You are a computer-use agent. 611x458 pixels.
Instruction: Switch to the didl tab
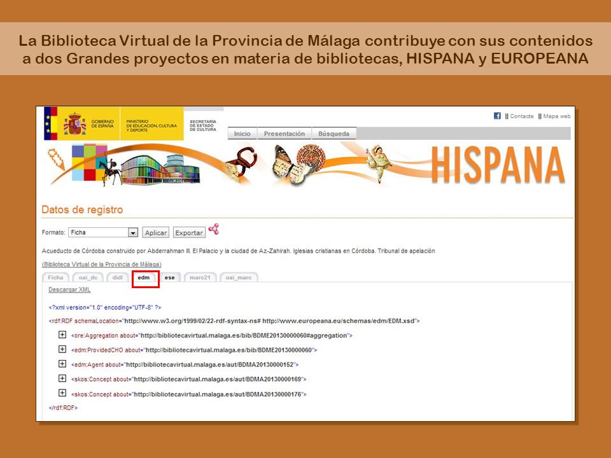117,277
